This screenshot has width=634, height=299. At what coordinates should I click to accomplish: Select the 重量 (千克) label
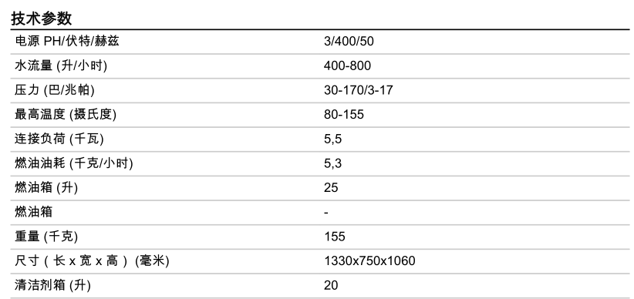pos(46,237)
